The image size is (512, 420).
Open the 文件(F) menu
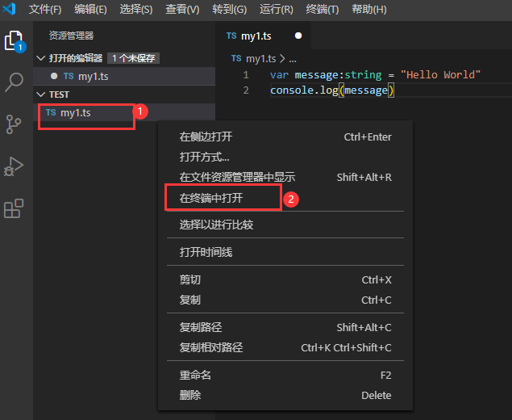44,9
